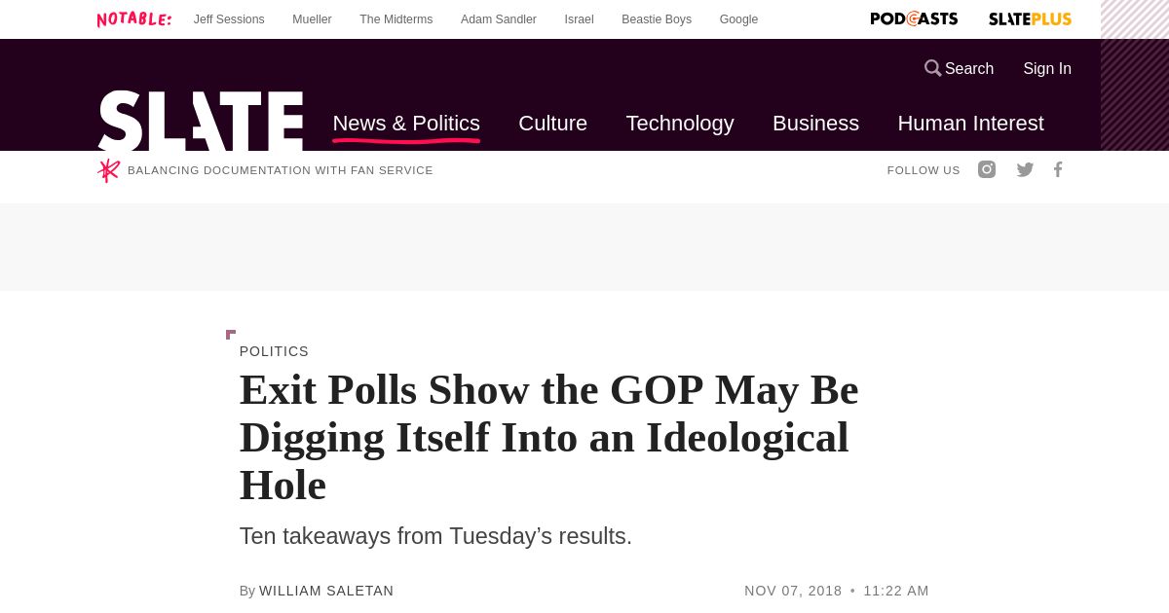Select the Technology section
Image resolution: width=1169 pixels, height=613 pixels.
point(680,124)
